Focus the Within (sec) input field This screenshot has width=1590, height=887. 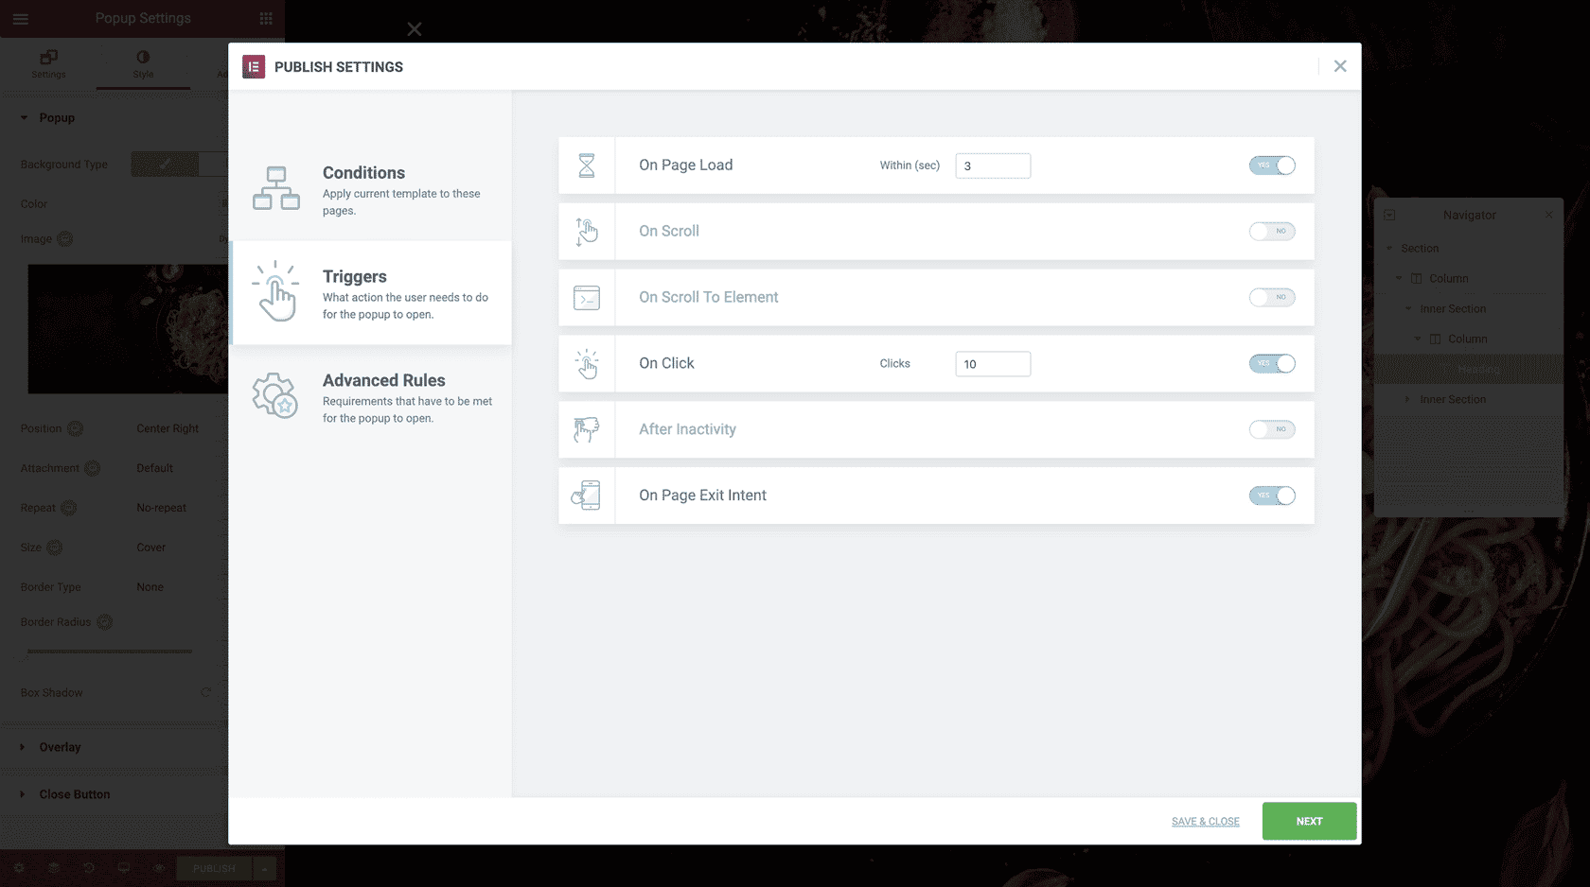993,166
